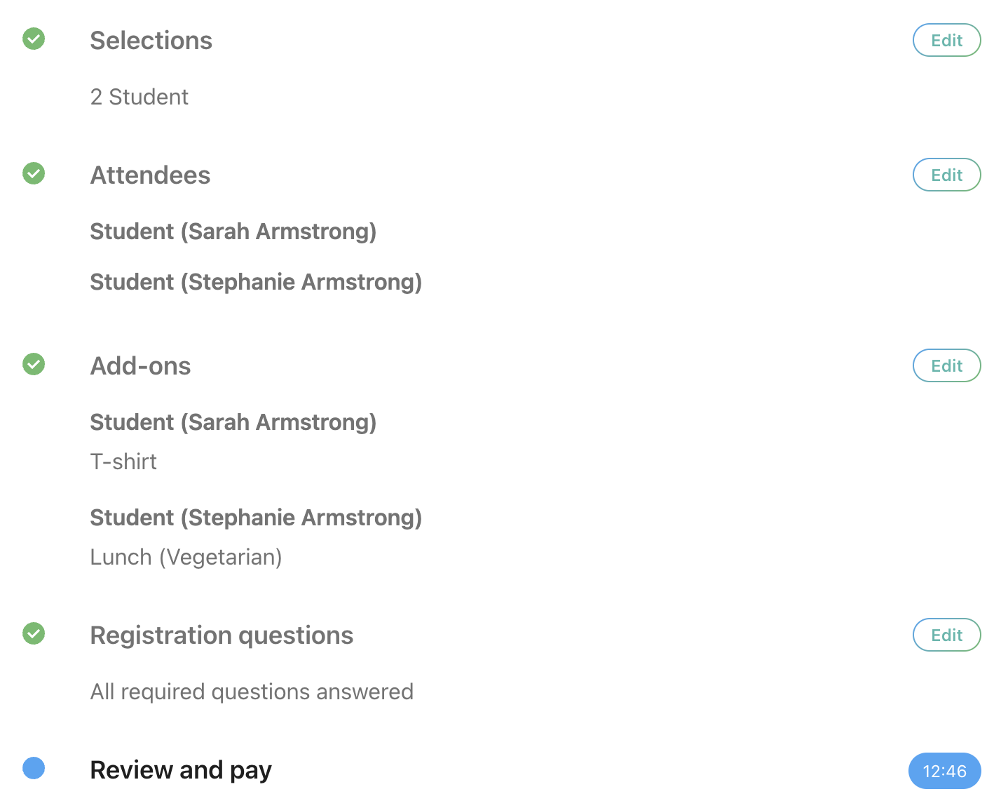Click the green checkmark beside Registration questions
The image size is (1001, 808).
tap(34, 633)
